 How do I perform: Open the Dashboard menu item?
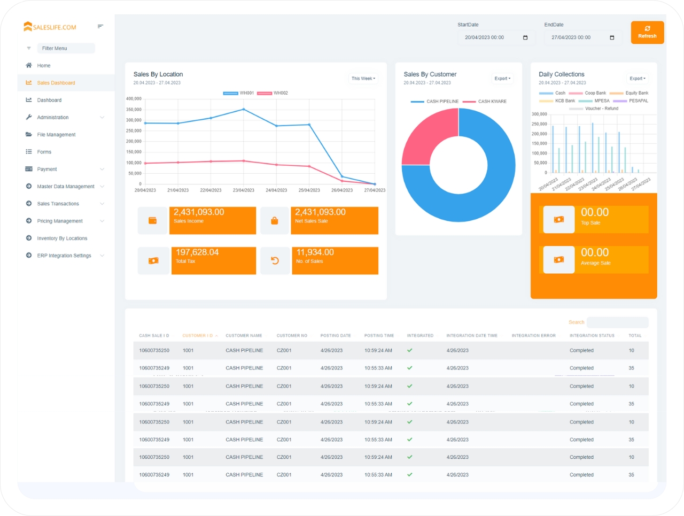(66, 100)
